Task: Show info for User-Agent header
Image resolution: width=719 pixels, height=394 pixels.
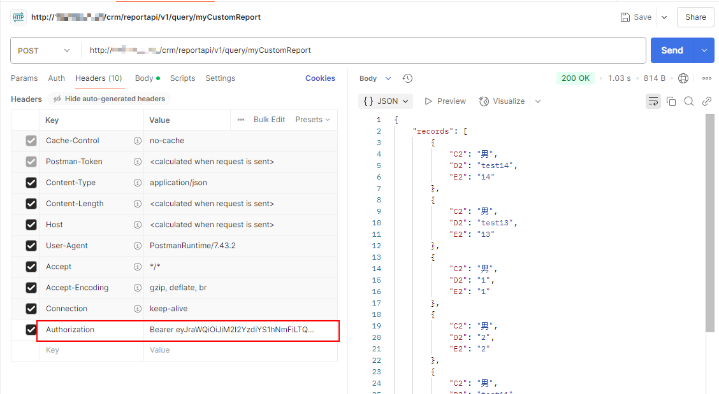Action: [137, 246]
